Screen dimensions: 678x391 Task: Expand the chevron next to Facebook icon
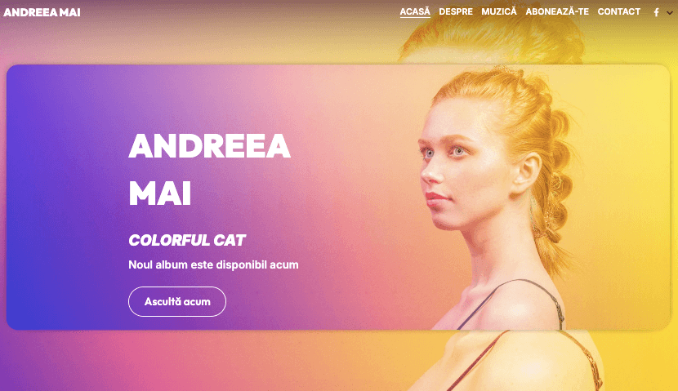tap(669, 13)
